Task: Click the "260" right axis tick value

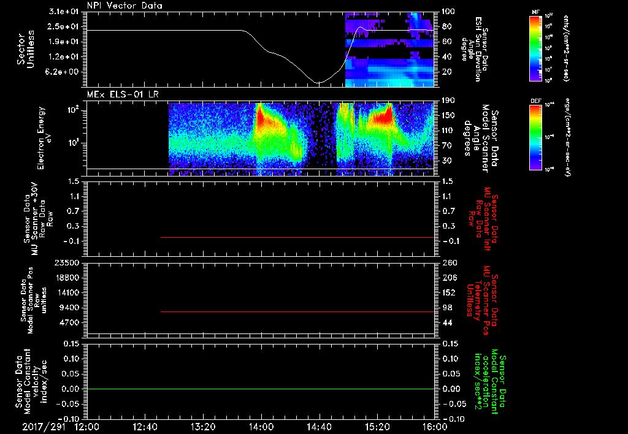Action: 450,263
